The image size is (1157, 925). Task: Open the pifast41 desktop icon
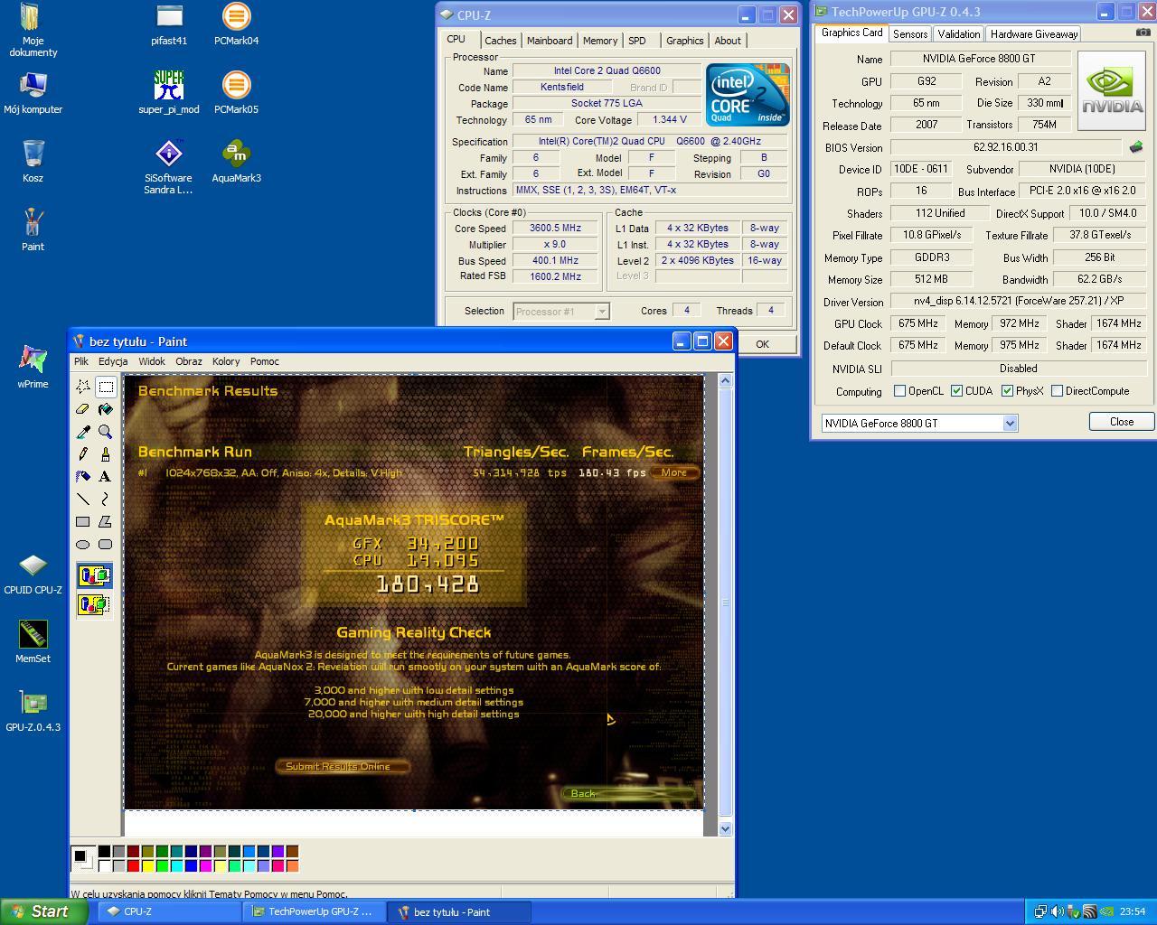[x=169, y=24]
